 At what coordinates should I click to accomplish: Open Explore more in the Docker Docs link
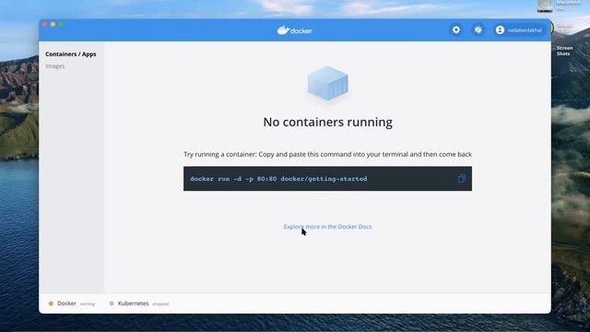327,227
